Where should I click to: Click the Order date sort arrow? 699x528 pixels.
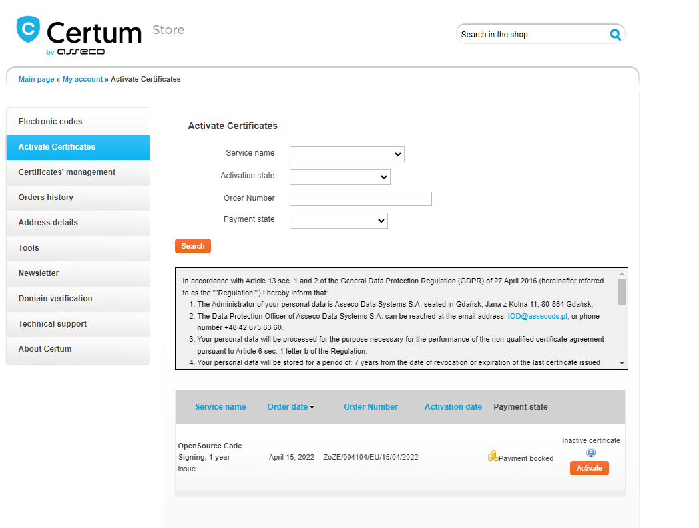tap(312, 407)
